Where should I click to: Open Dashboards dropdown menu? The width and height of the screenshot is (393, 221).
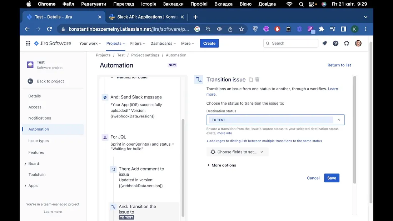163,43
